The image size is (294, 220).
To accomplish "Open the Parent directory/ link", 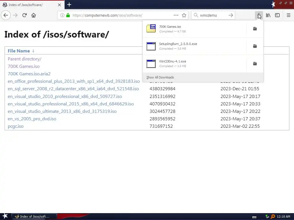I will tap(25, 59).
